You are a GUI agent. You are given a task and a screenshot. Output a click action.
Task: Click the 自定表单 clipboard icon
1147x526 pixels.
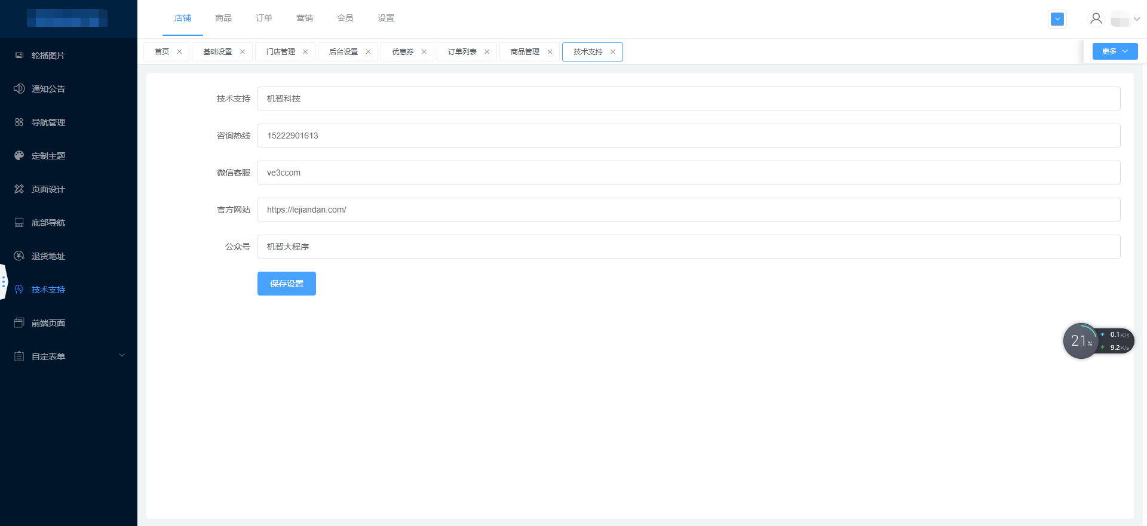[19, 356]
